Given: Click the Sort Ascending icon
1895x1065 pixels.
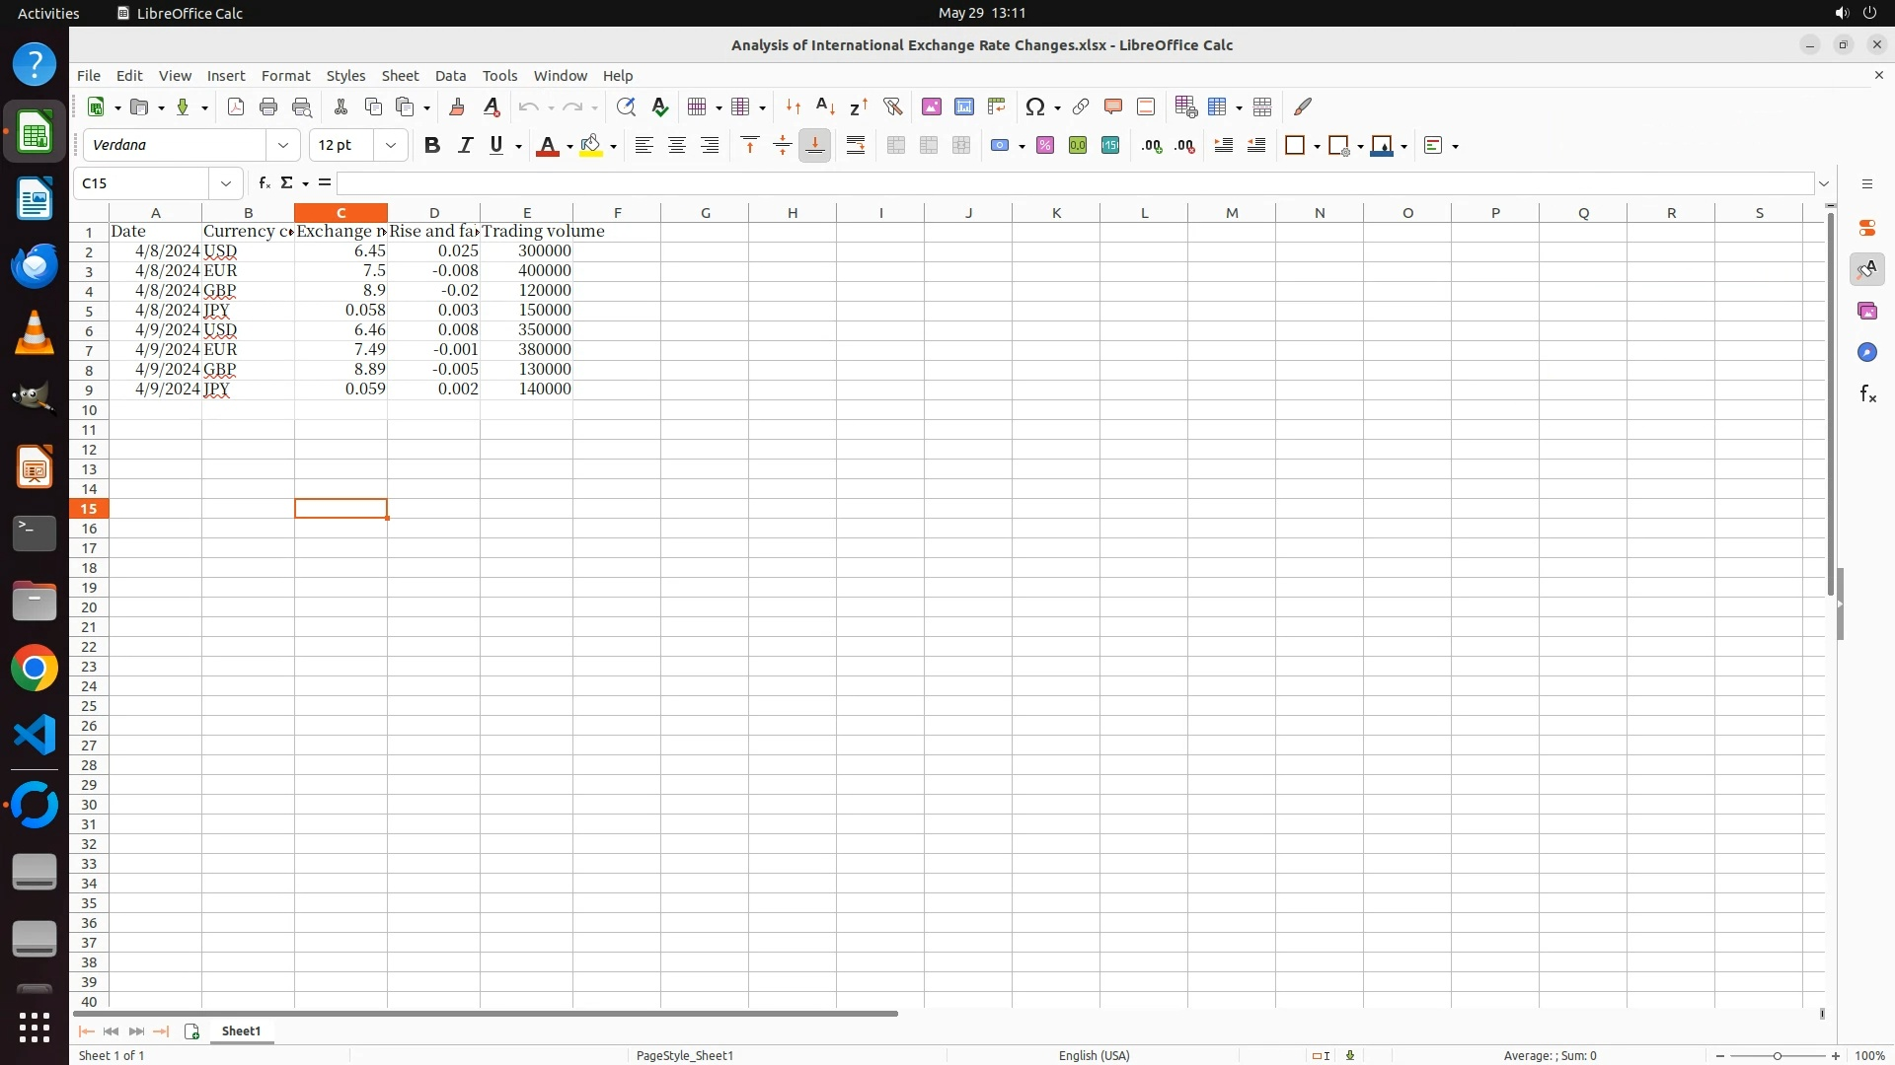Looking at the screenshot, I should [825, 106].
